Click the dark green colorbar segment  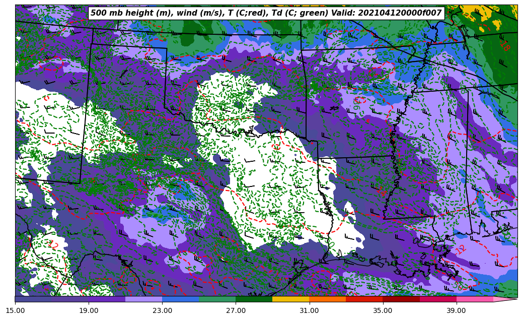click(254, 299)
